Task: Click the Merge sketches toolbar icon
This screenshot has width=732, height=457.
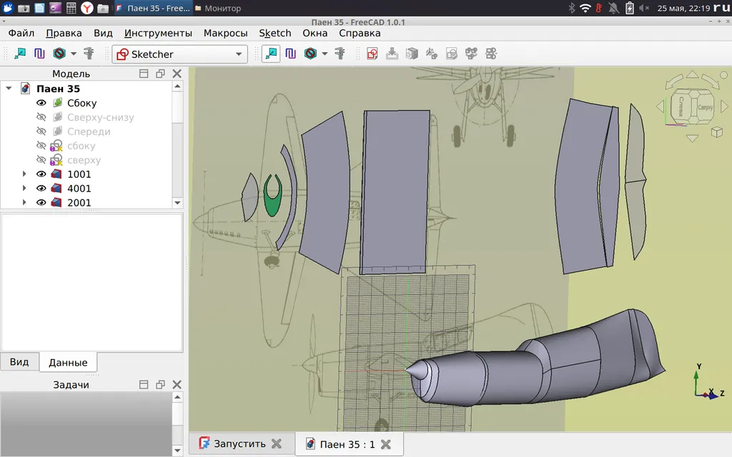Action: (x=471, y=54)
